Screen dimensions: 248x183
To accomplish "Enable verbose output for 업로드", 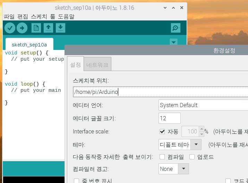I will tap(192, 157).
